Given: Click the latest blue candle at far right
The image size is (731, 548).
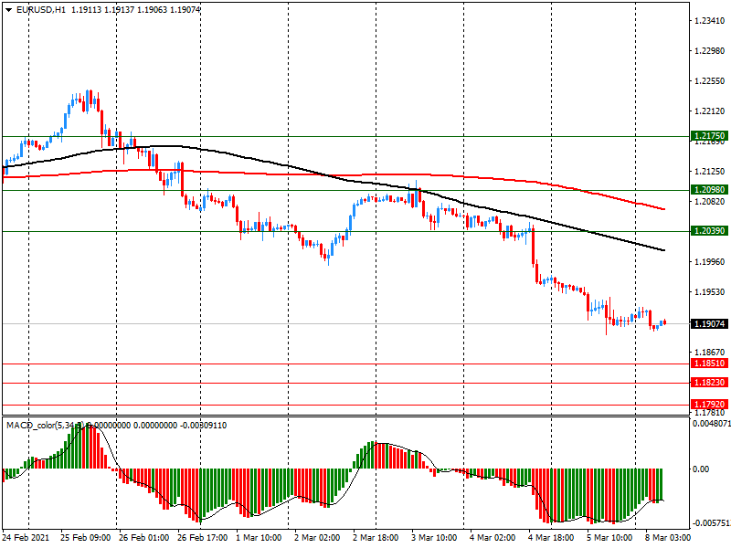Looking at the screenshot, I should (663, 322).
